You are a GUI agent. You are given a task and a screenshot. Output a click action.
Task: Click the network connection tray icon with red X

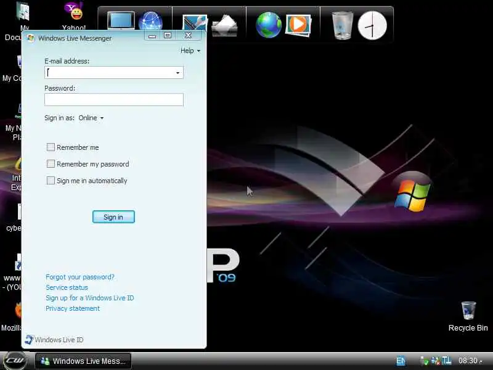(x=436, y=361)
